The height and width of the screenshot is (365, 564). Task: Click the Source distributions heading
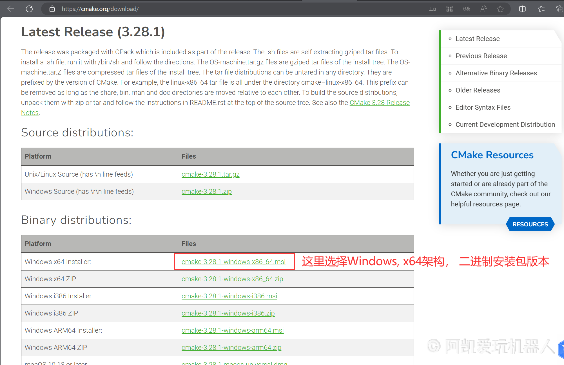point(77,132)
